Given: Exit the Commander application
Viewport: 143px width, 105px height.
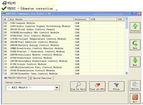Looking at the screenshot, I should (135, 99).
